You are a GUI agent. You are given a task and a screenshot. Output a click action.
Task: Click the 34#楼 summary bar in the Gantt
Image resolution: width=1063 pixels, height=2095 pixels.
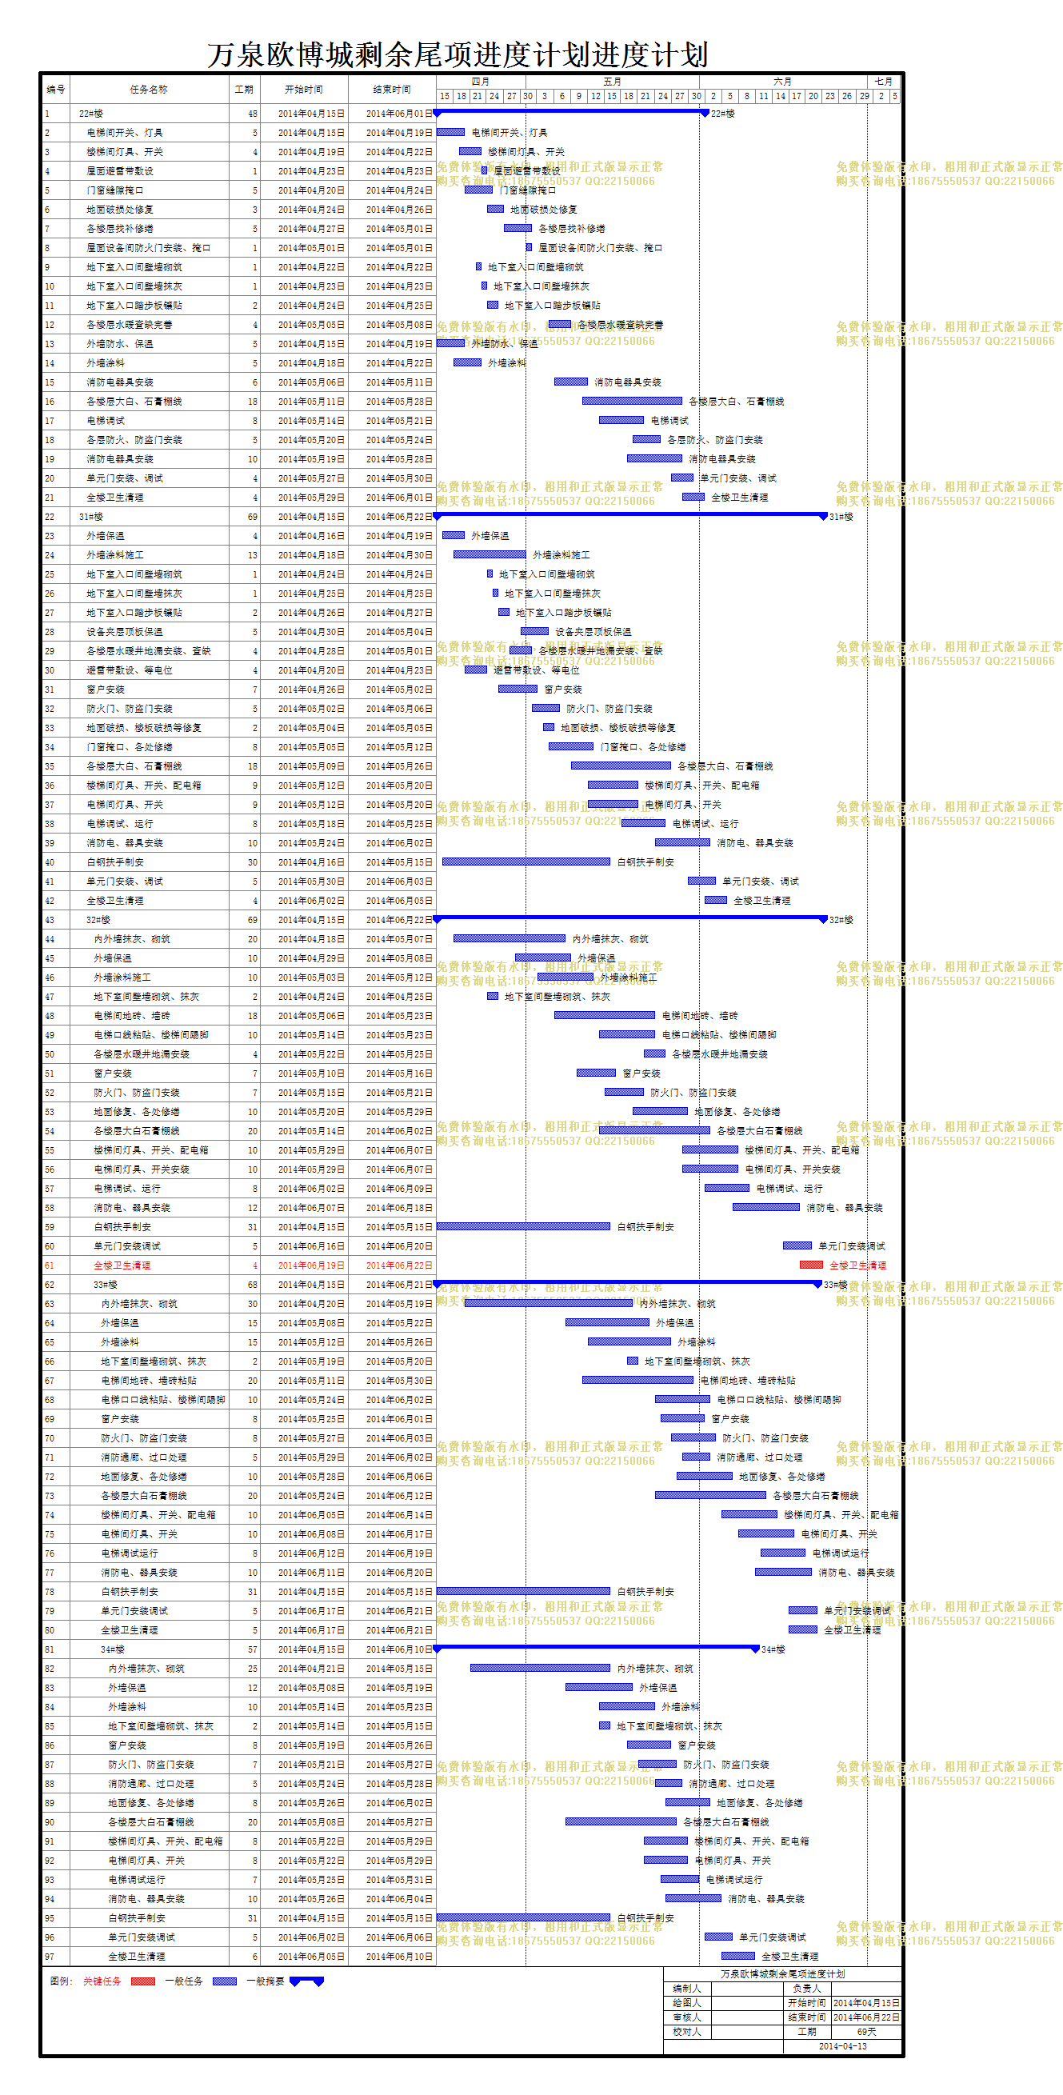pos(597,1647)
